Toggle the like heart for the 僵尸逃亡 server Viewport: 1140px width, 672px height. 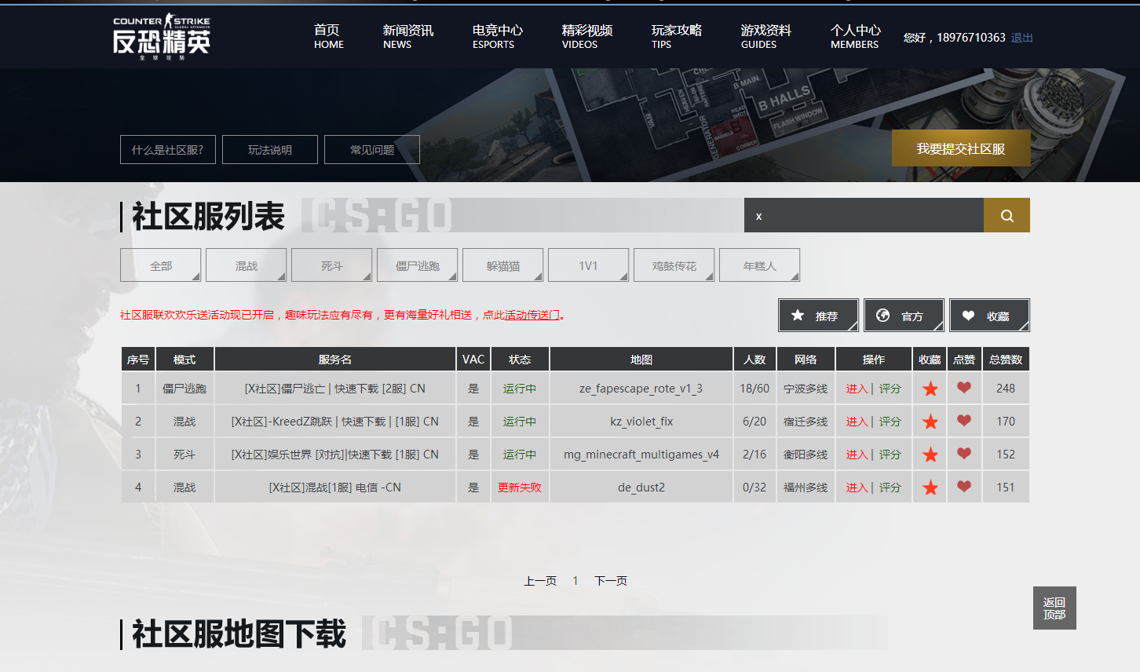pyautogui.click(x=964, y=388)
